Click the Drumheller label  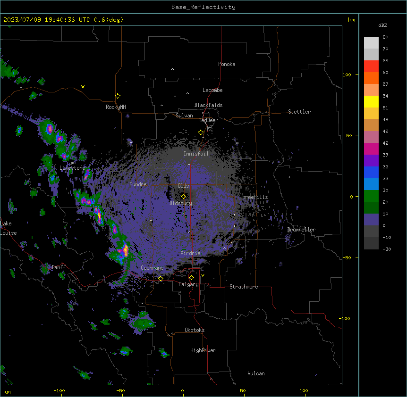coord(301,230)
